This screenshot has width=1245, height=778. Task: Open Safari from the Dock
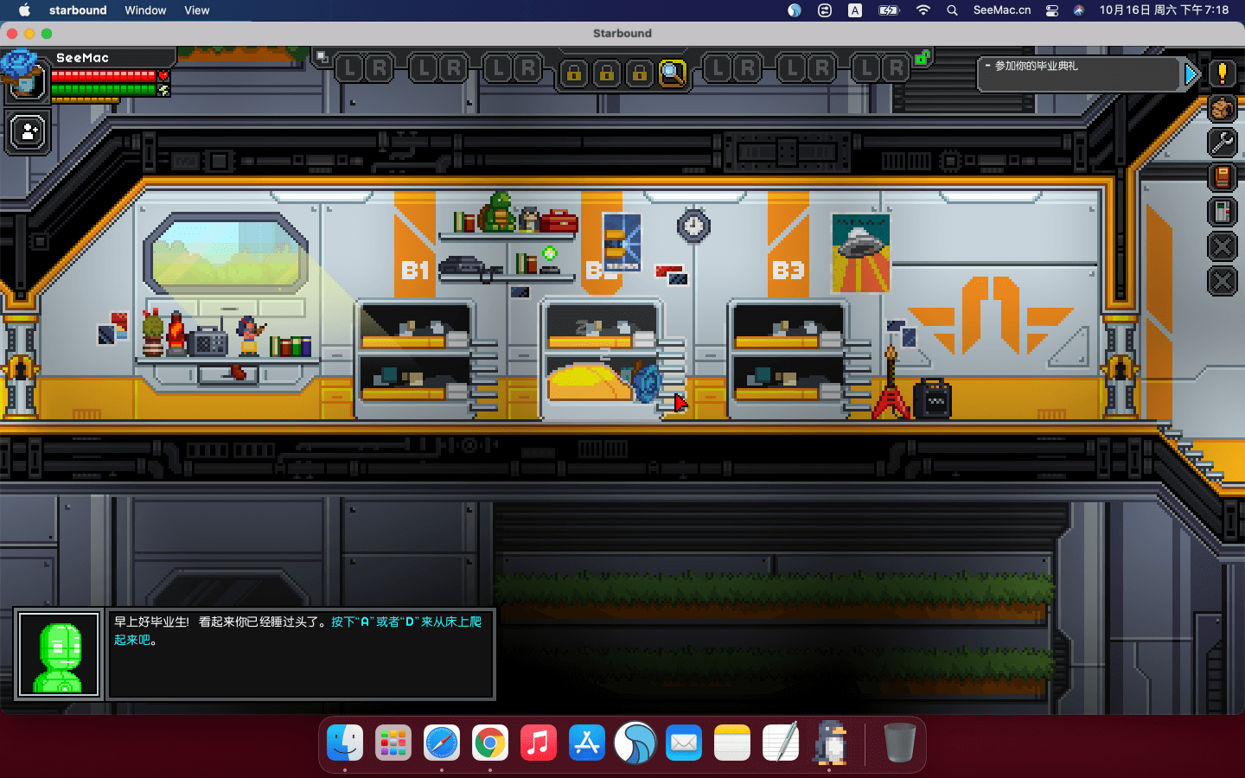442,743
